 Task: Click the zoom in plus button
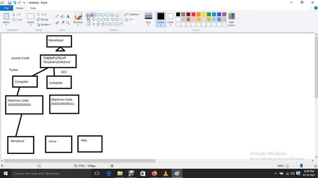tap(316, 166)
